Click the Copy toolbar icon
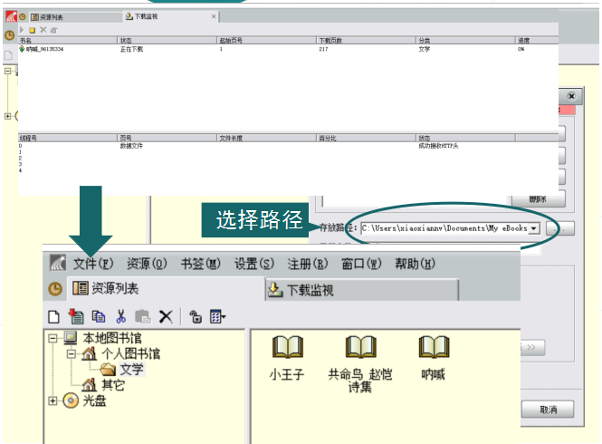The image size is (602, 444). 99,316
